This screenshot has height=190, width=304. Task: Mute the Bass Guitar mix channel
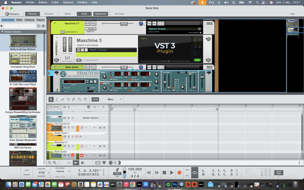(88, 67)
